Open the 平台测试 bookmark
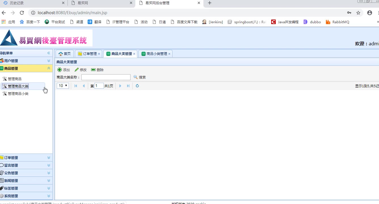This screenshot has height=204, width=379. 55,22
